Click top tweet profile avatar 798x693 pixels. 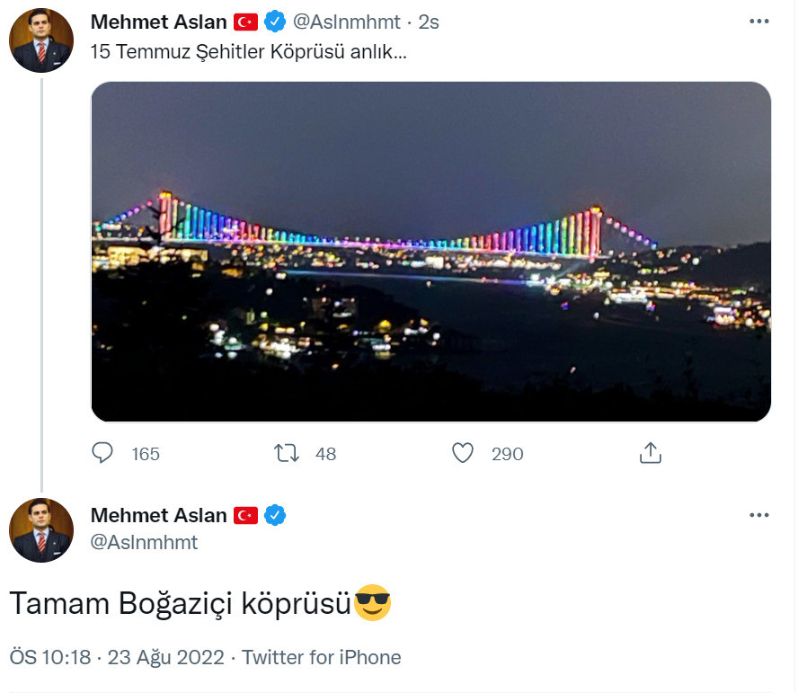41,40
